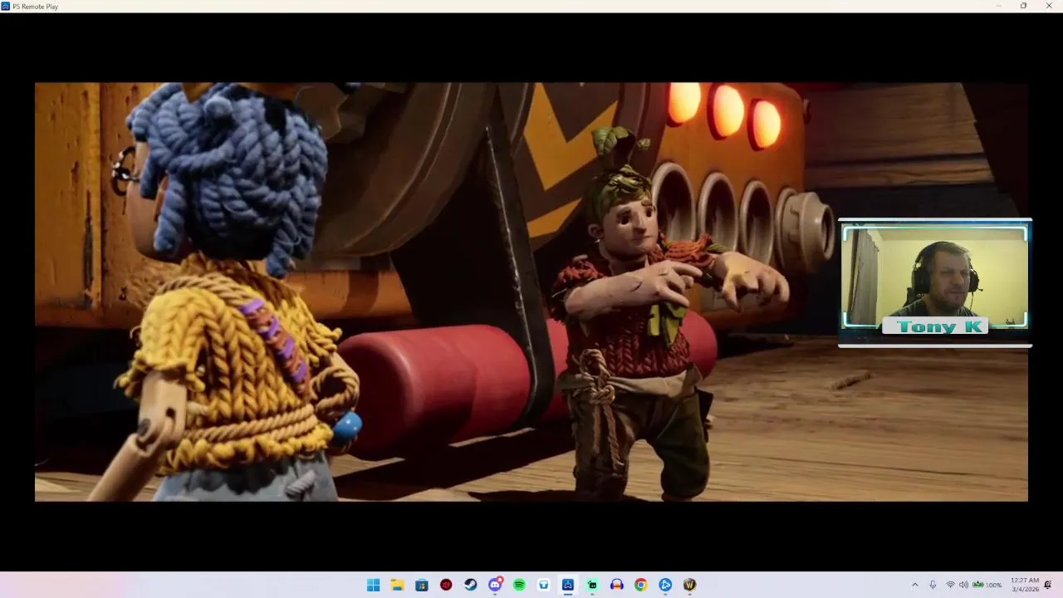This screenshot has width=1063, height=598.
Task: Open the headphones app on the taskbar
Action: [616, 585]
